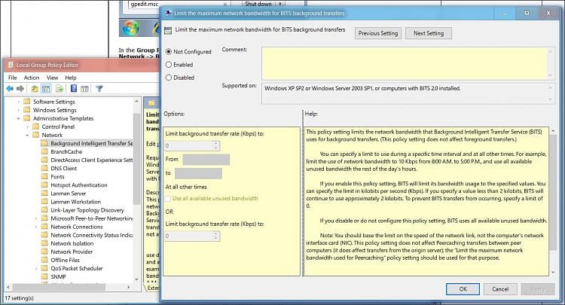Click the Local Group Policy Editor title icon
The width and height of the screenshot is (565, 305).
(11, 65)
